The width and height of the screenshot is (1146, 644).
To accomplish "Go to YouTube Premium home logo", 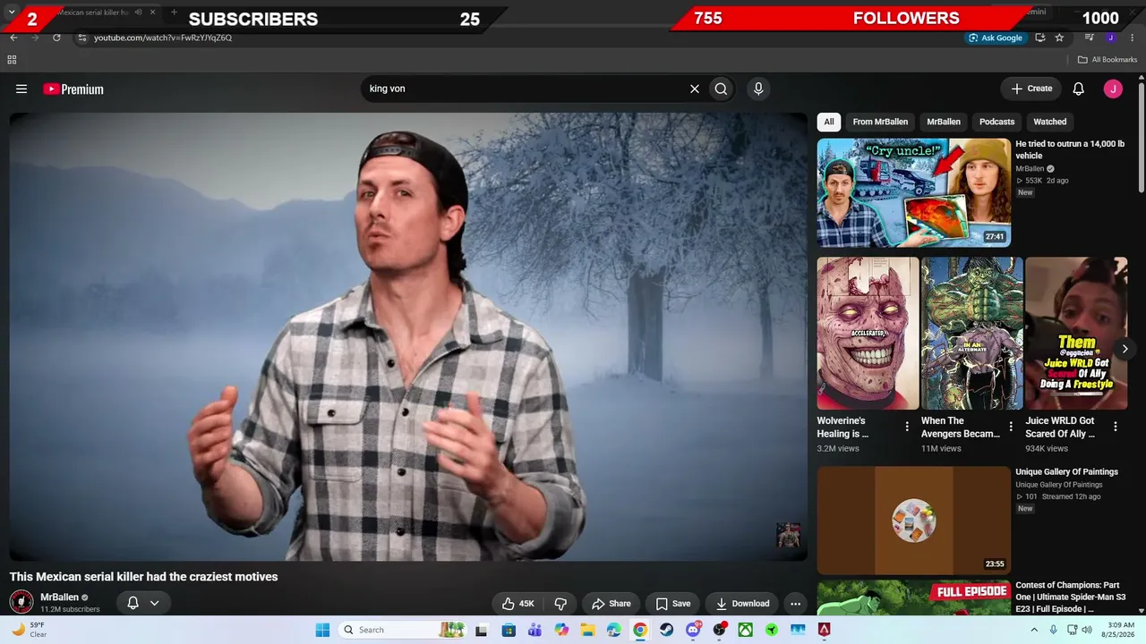I will [x=73, y=89].
